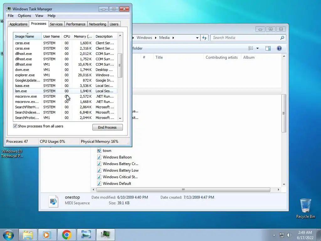Switch to the Applications tab
Image resolution: width=321 pixels, height=241 pixels.
coord(18,24)
